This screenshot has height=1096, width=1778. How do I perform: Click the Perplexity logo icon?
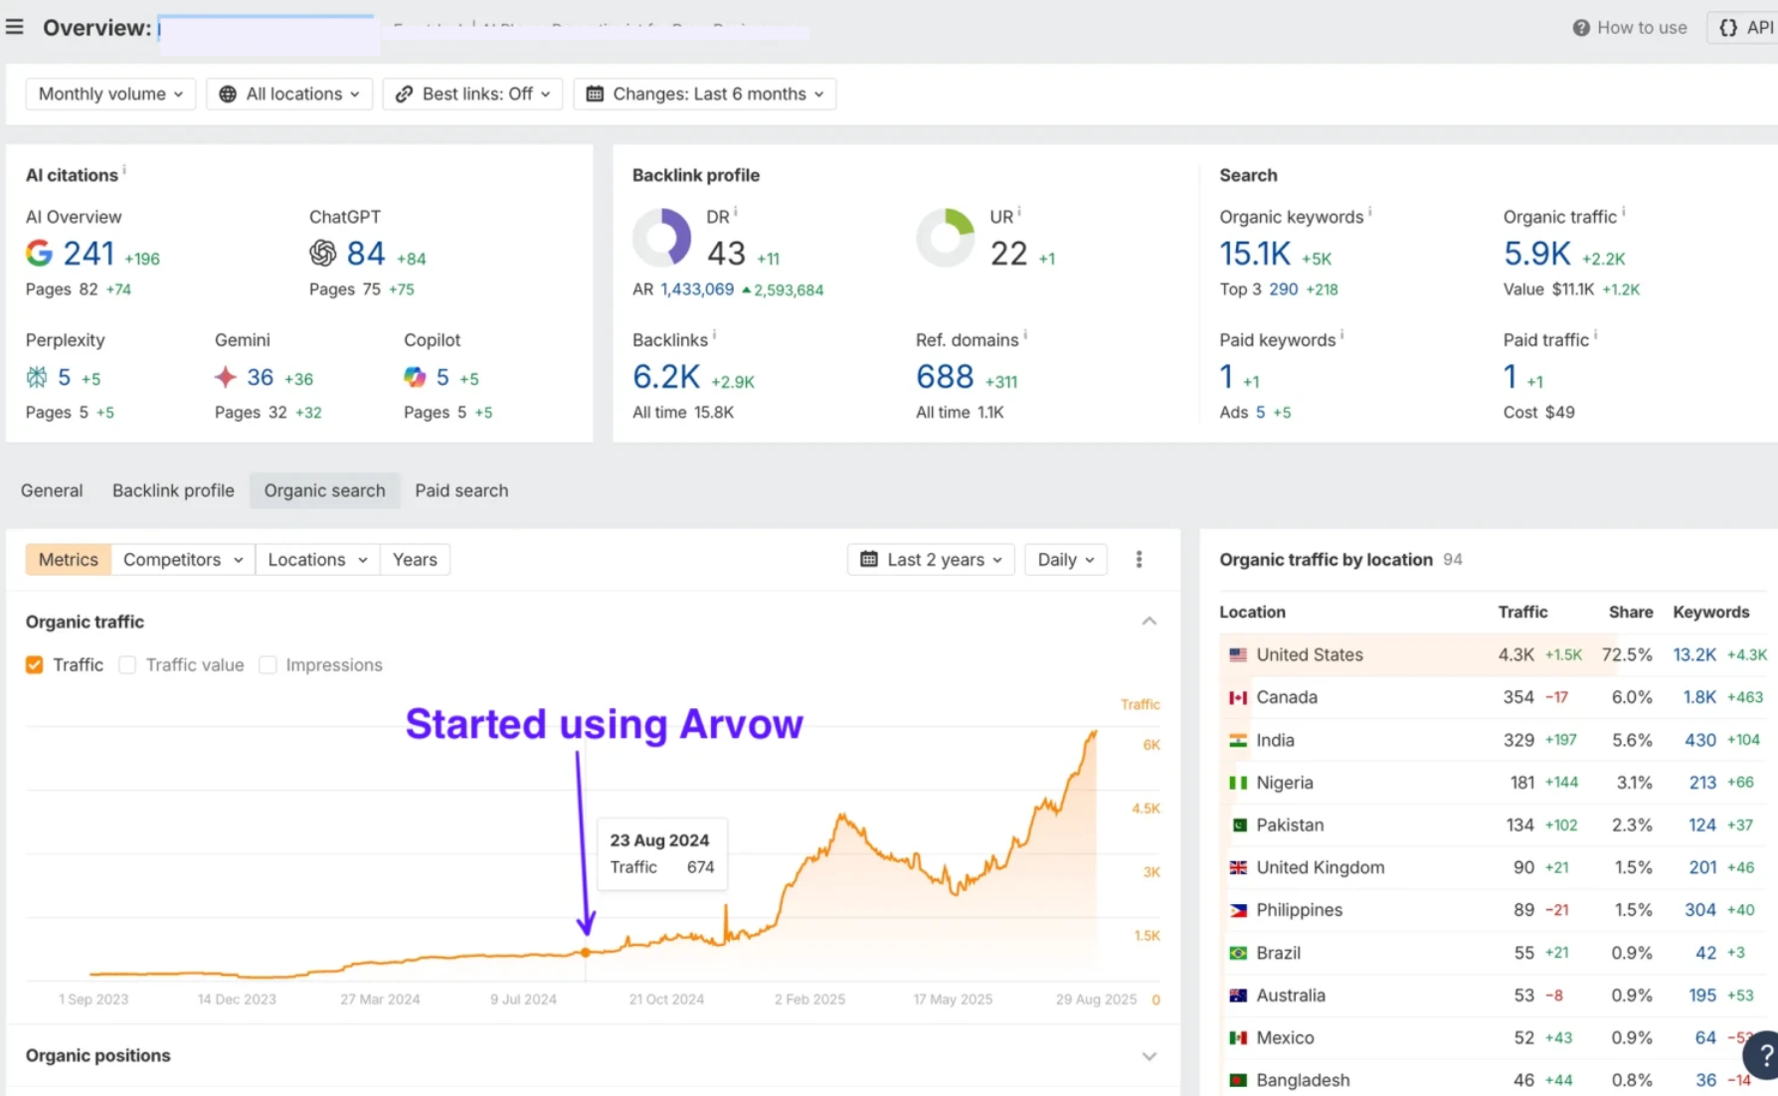pos(37,377)
